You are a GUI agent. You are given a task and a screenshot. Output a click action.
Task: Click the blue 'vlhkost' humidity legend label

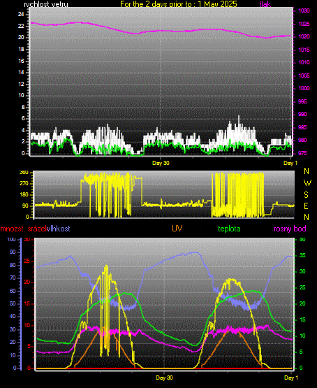59,229
